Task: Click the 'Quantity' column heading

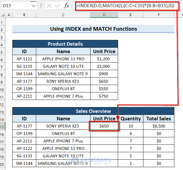Action: click(131, 119)
